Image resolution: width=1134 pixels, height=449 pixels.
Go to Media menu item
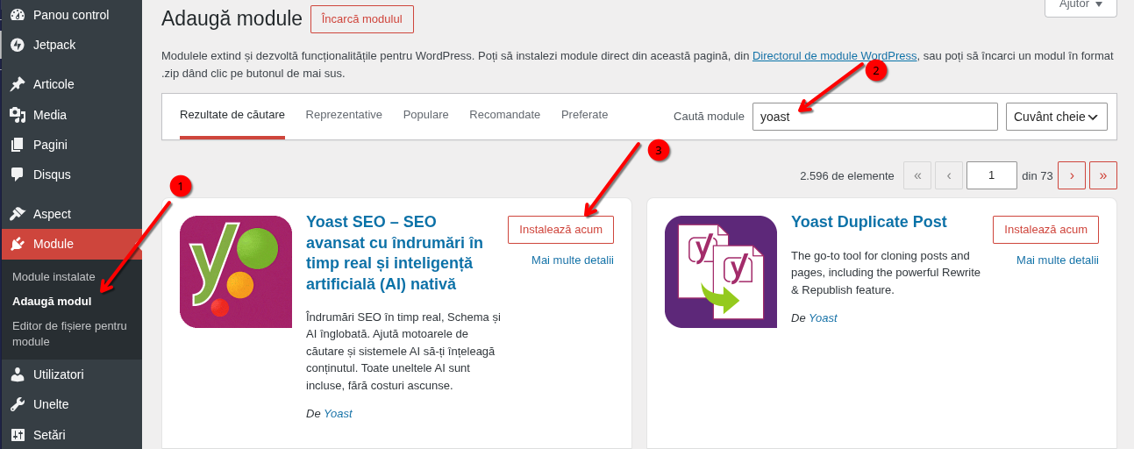point(71,115)
